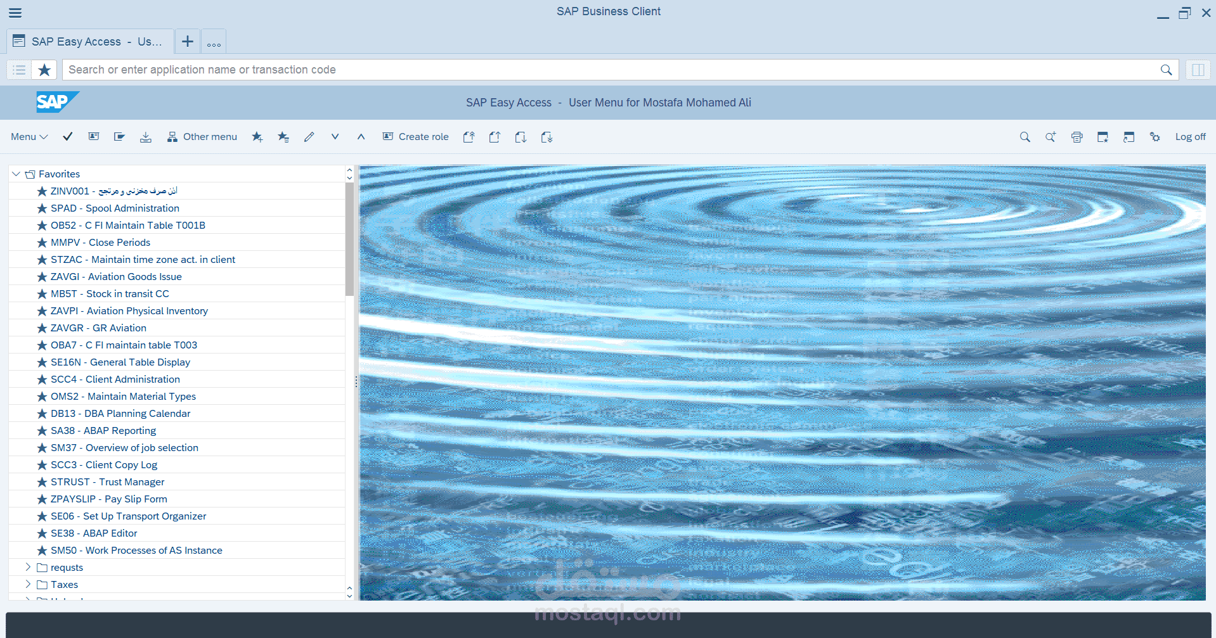Switch to Other menu

pos(202,137)
